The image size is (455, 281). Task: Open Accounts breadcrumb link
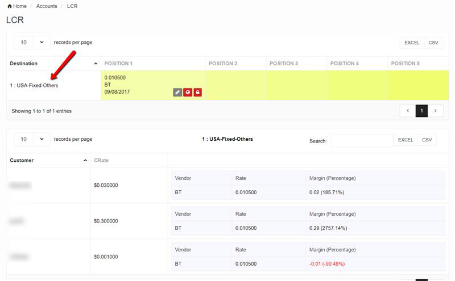47,6
